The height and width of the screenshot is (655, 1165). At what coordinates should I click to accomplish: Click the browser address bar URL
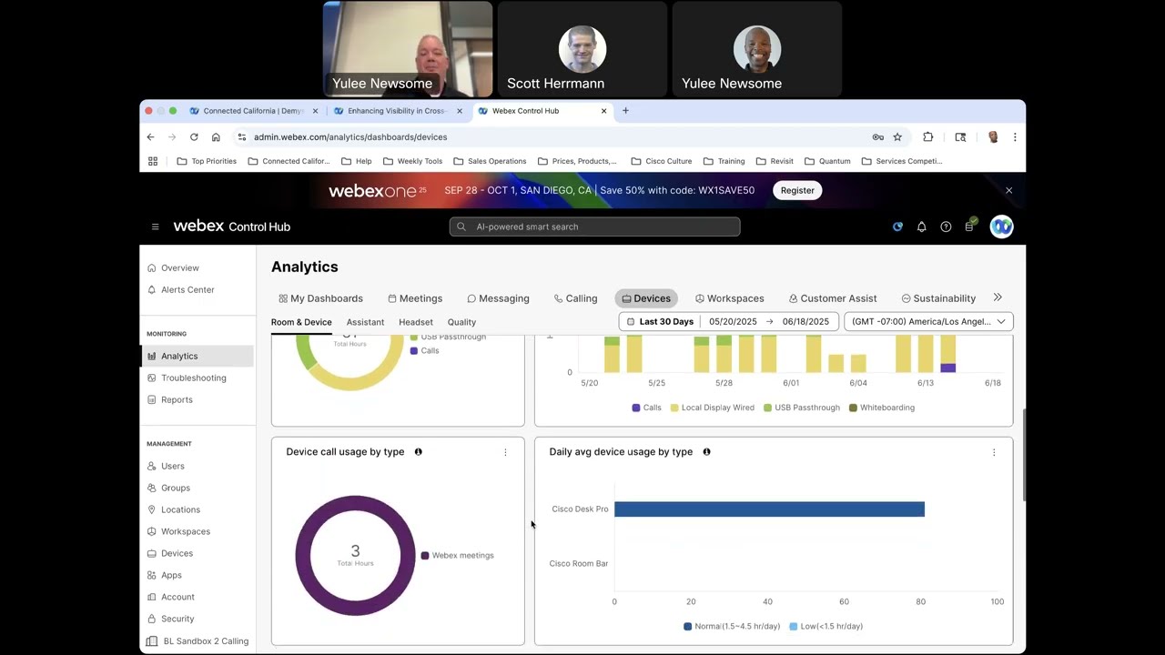[350, 137]
